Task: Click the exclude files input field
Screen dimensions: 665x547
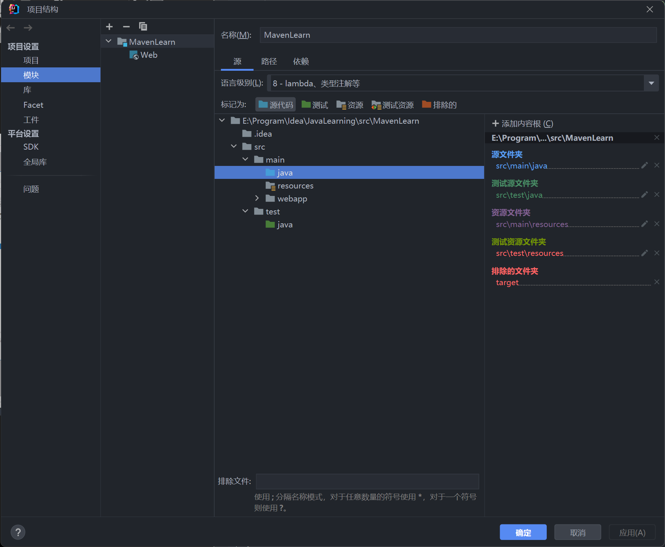Action: click(x=367, y=481)
